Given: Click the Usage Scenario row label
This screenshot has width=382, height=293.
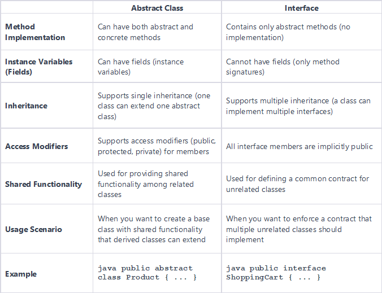Looking at the screenshot, I should coord(33,229).
